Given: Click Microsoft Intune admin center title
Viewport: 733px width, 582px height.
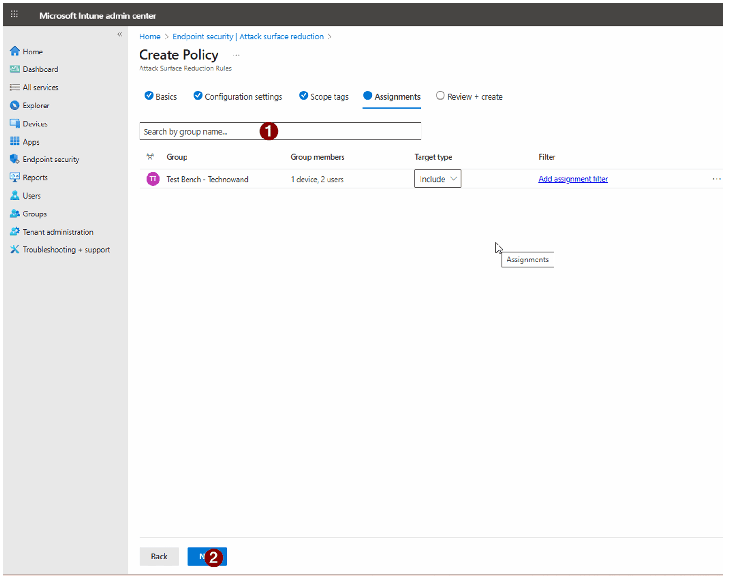Looking at the screenshot, I should click(98, 15).
